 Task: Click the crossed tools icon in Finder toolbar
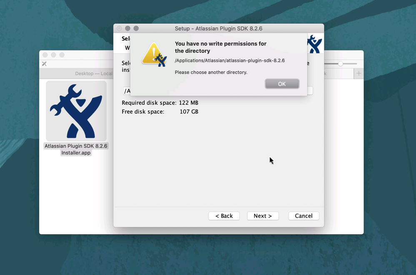click(x=44, y=64)
